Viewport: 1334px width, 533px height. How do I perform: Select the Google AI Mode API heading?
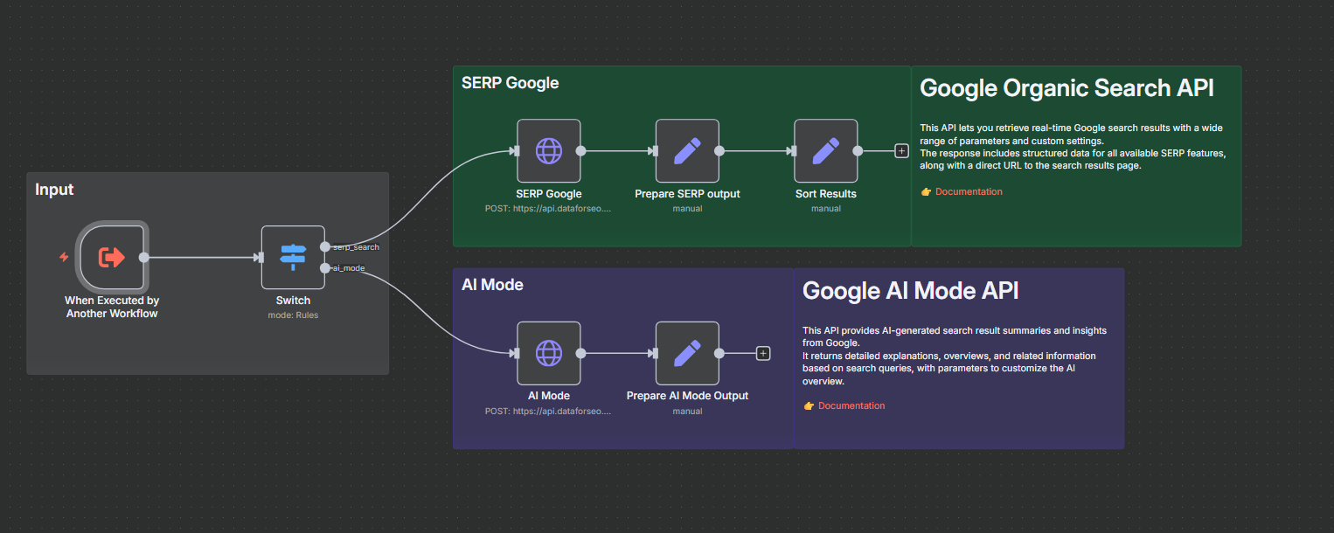[x=910, y=291]
